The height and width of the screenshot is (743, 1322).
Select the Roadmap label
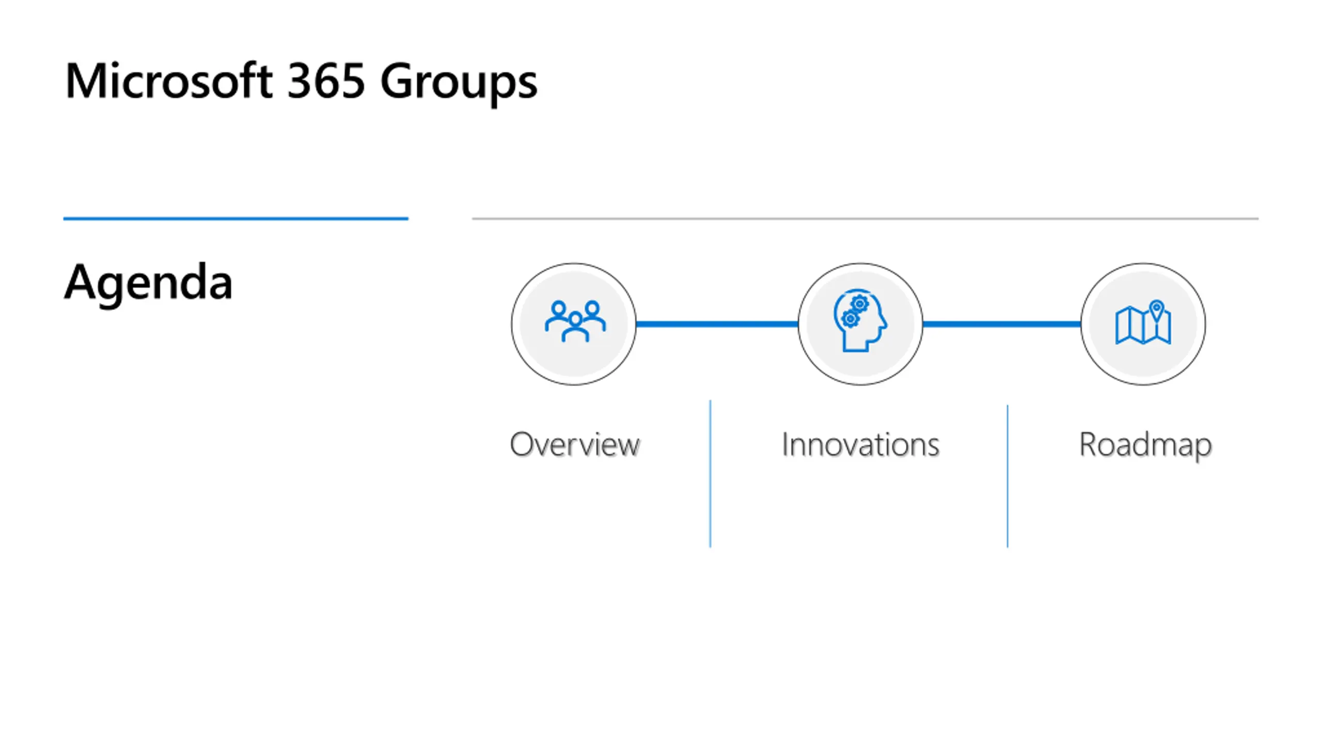click(1145, 446)
